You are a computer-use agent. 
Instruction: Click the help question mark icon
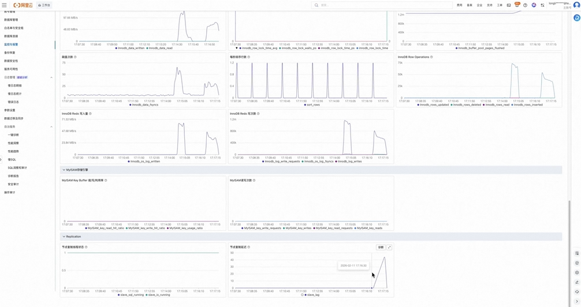(x=525, y=5)
